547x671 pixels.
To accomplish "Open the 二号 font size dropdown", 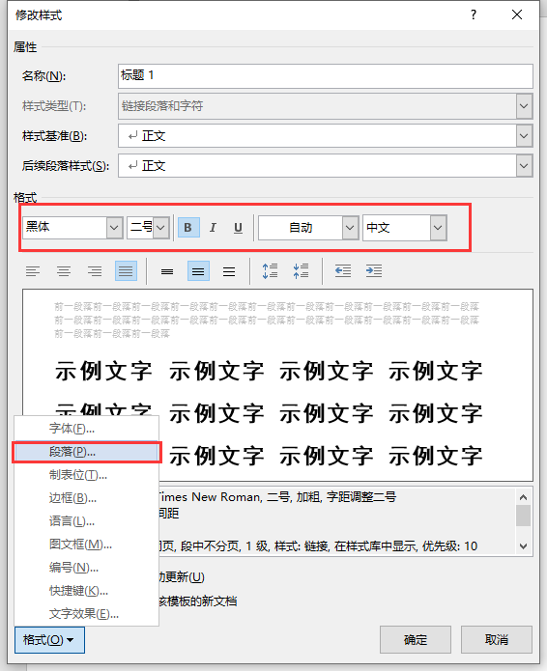I will (x=161, y=227).
